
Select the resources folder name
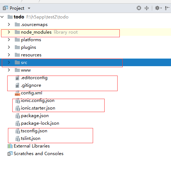31,55
